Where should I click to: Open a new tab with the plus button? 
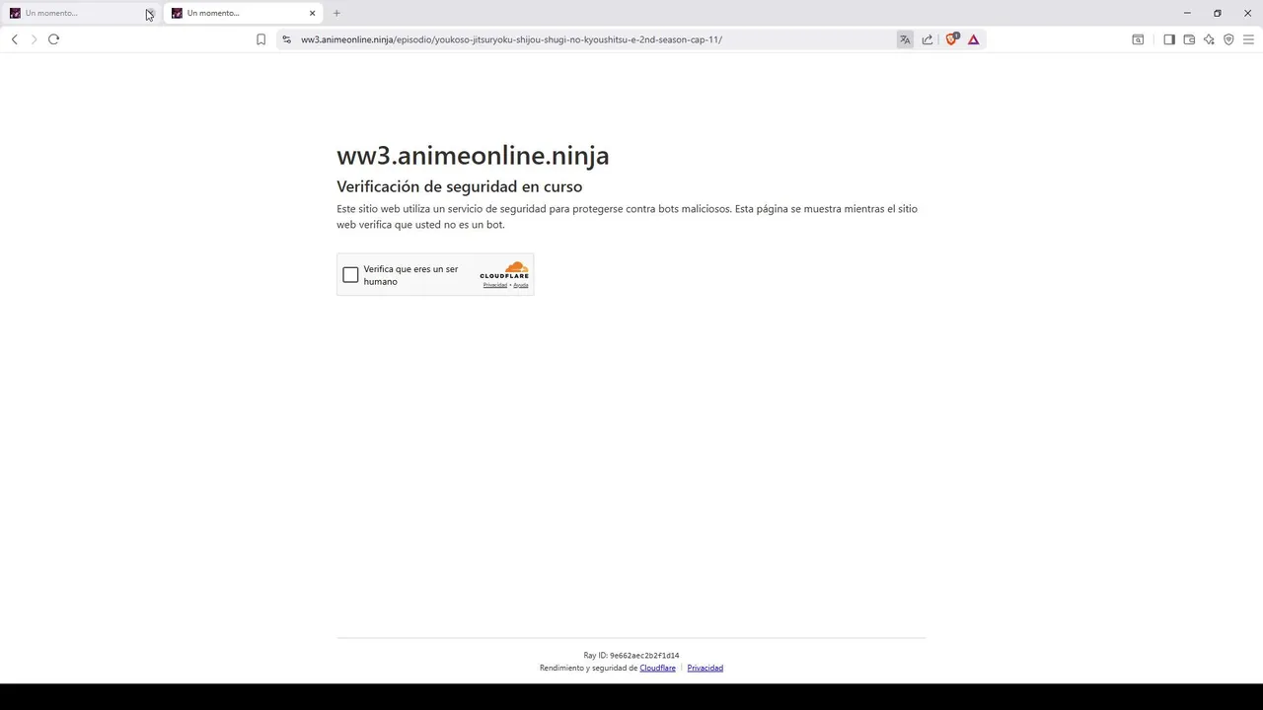coord(336,13)
